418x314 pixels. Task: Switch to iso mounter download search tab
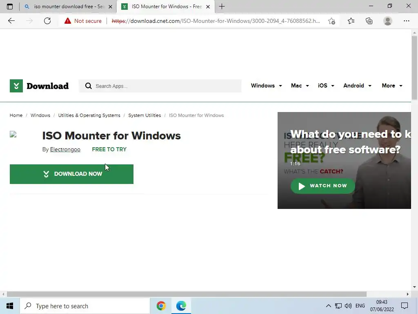click(68, 7)
